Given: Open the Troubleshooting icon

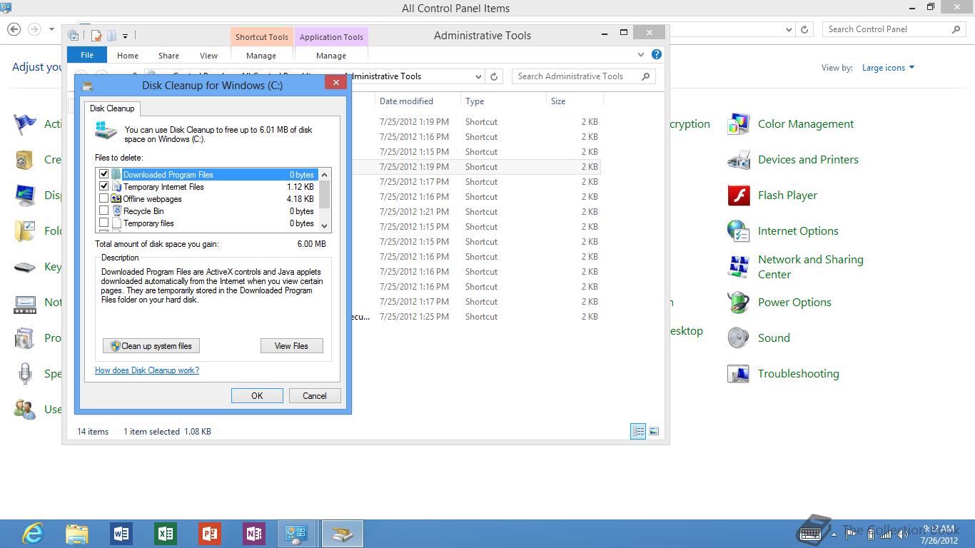Looking at the screenshot, I should 739,374.
